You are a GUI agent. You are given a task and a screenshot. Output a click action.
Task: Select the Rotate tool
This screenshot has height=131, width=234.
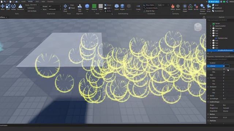pyautogui.click(x=14, y=7)
